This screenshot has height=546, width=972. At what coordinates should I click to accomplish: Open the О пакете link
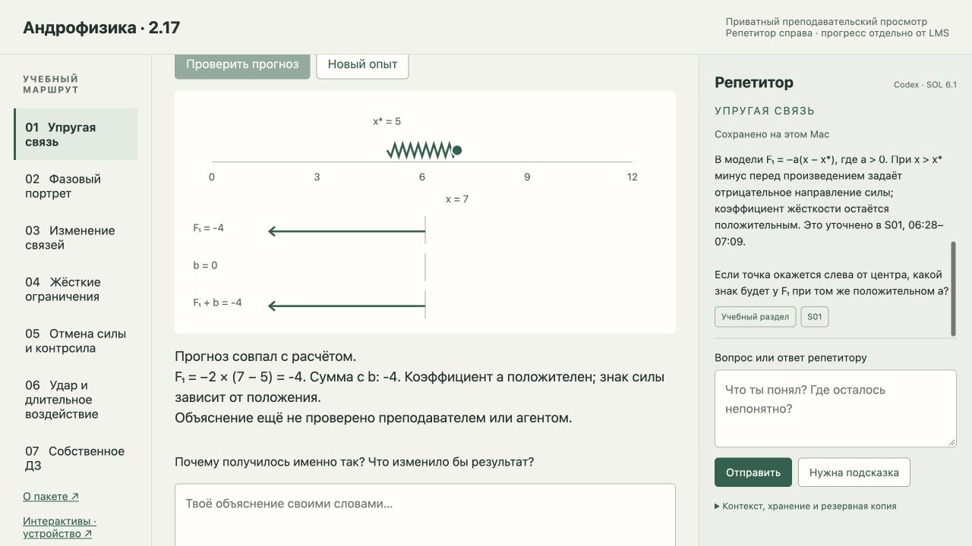(51, 497)
